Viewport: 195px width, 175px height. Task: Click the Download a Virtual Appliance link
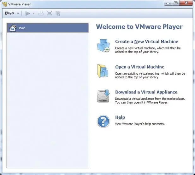pyautogui.click(x=146, y=92)
